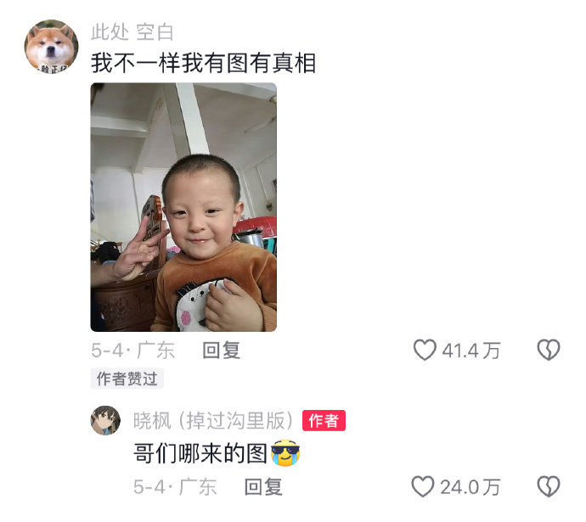Tap the 41.4万 like count
The image size is (586, 522).
click(470, 351)
